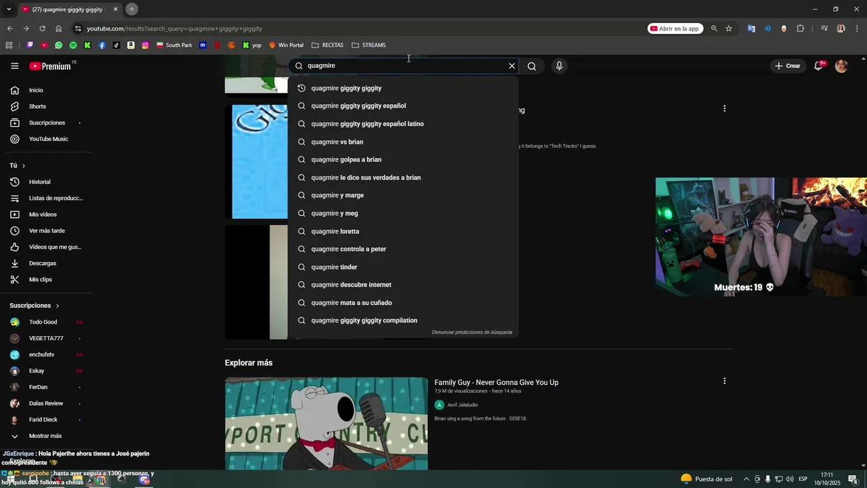Open Listas de reproducción in sidebar
The height and width of the screenshot is (488, 867).
(47, 198)
